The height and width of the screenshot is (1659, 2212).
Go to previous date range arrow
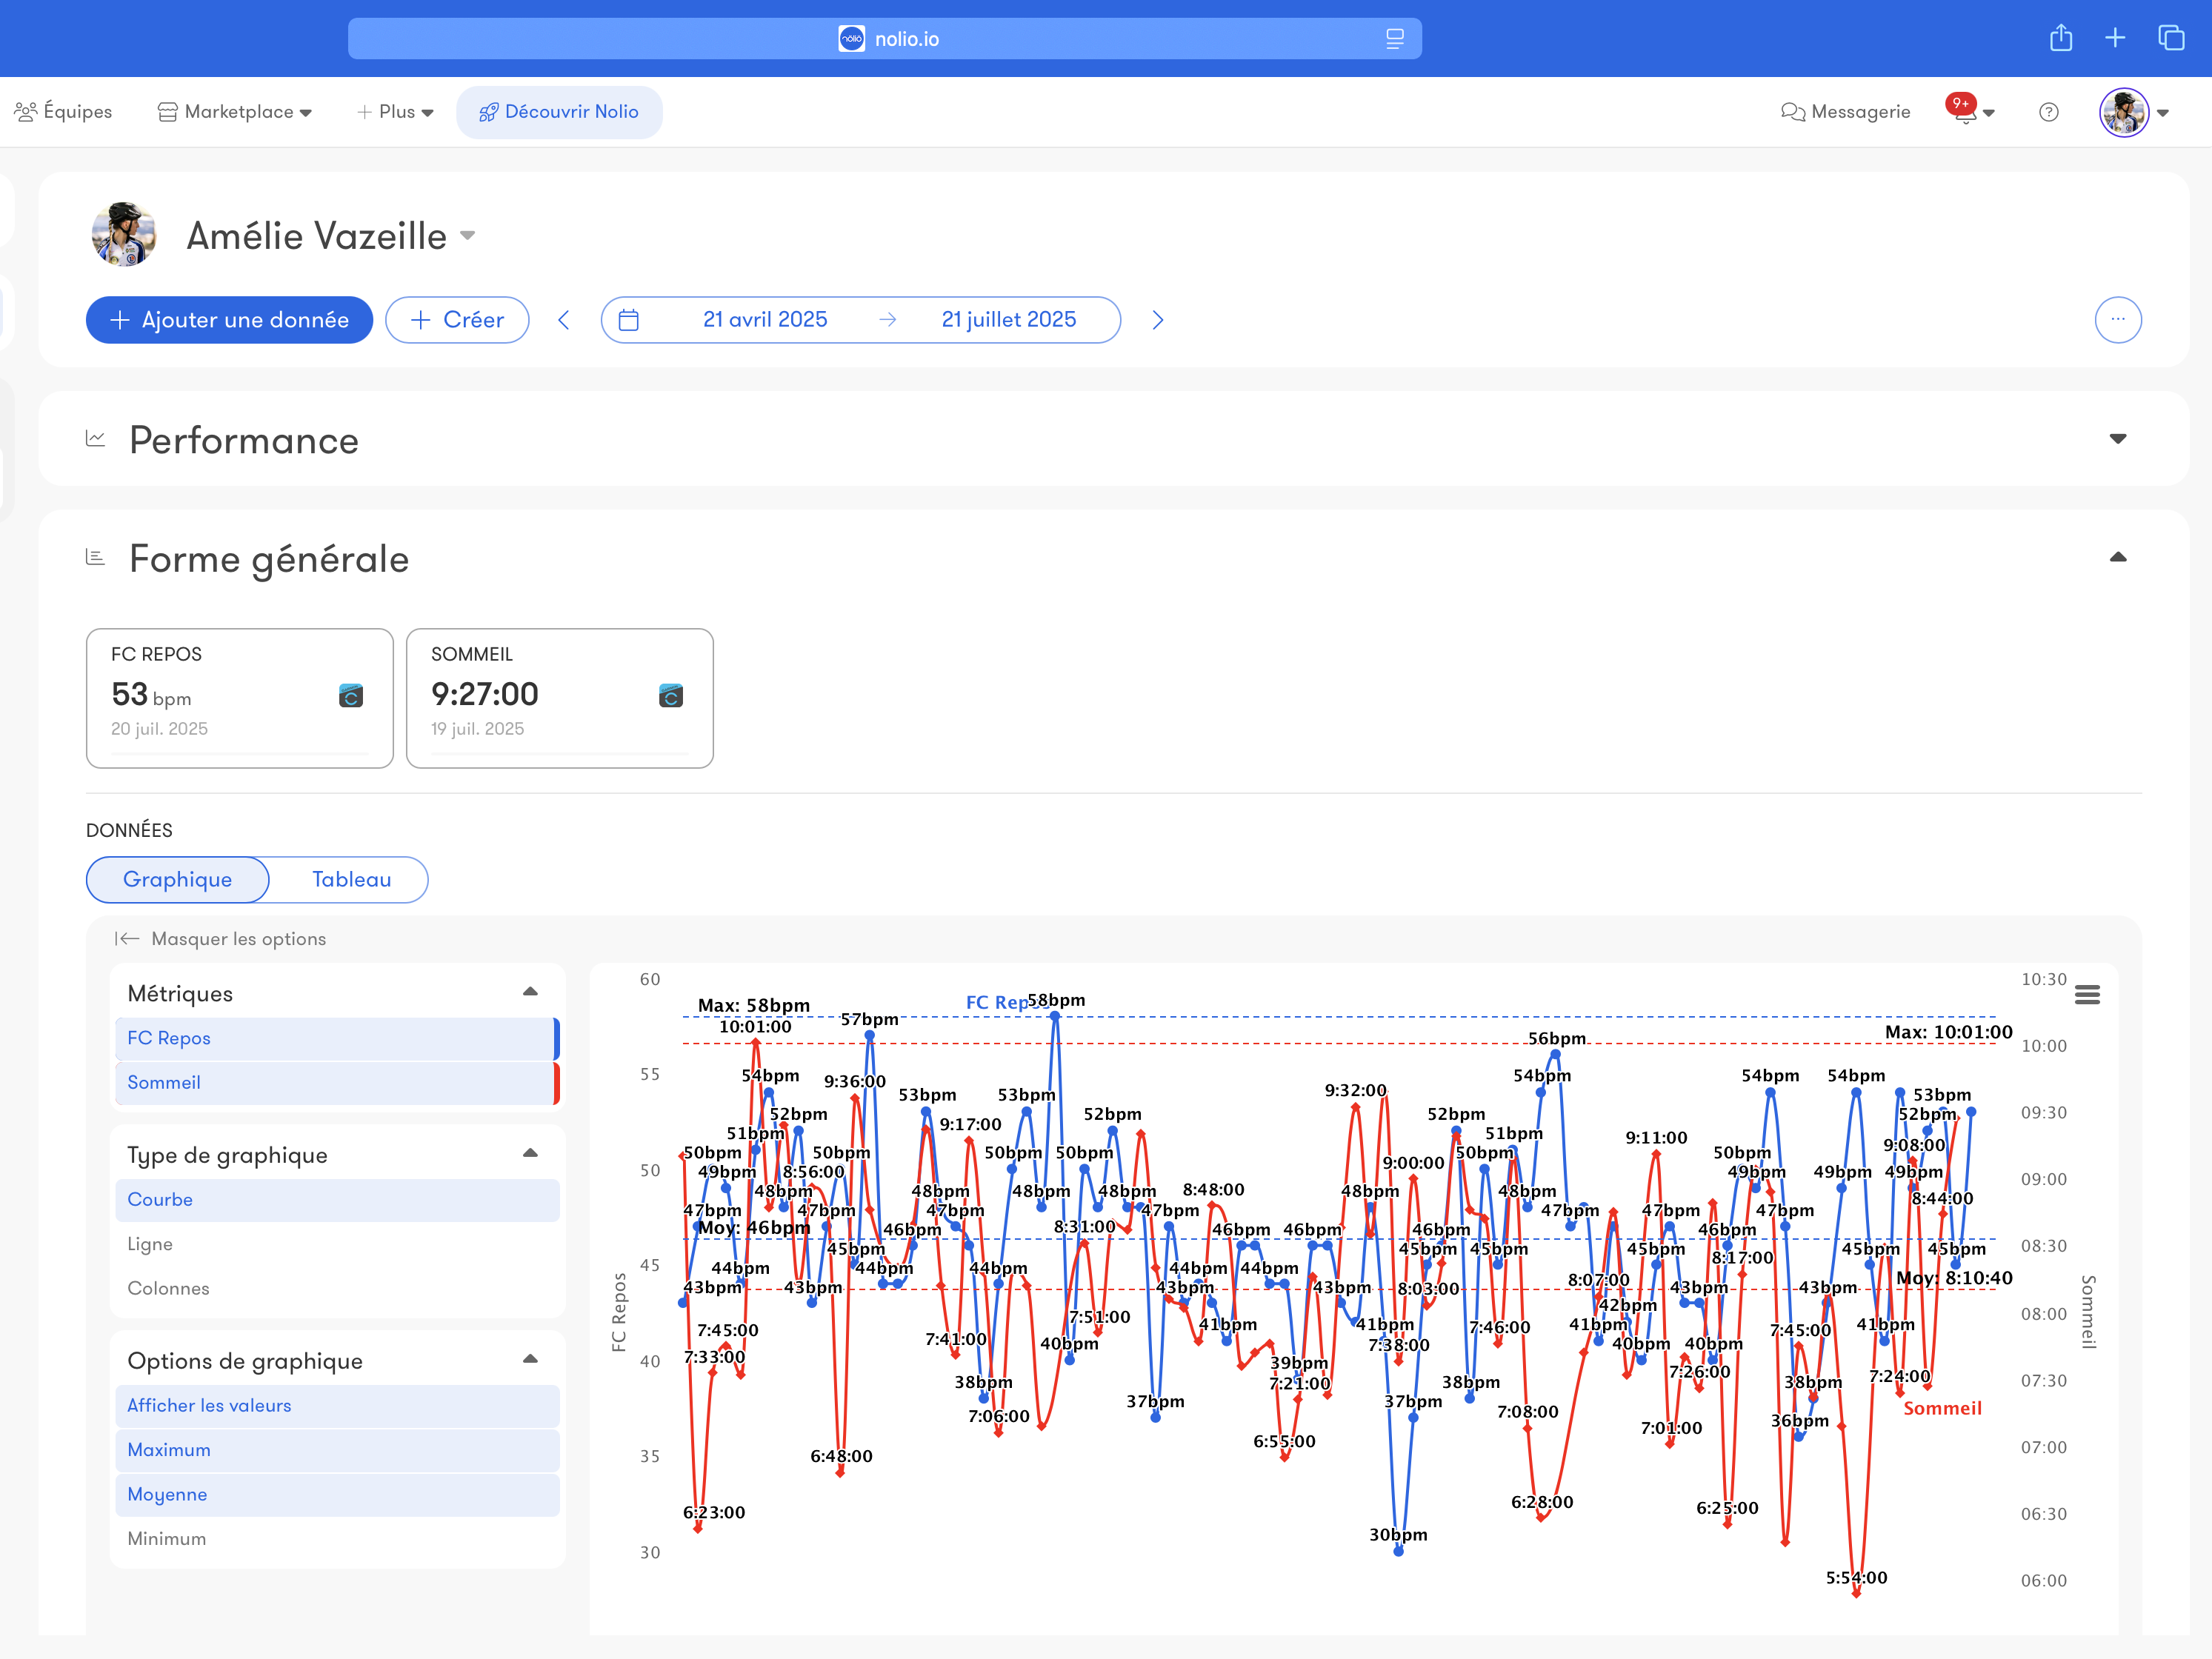point(564,320)
